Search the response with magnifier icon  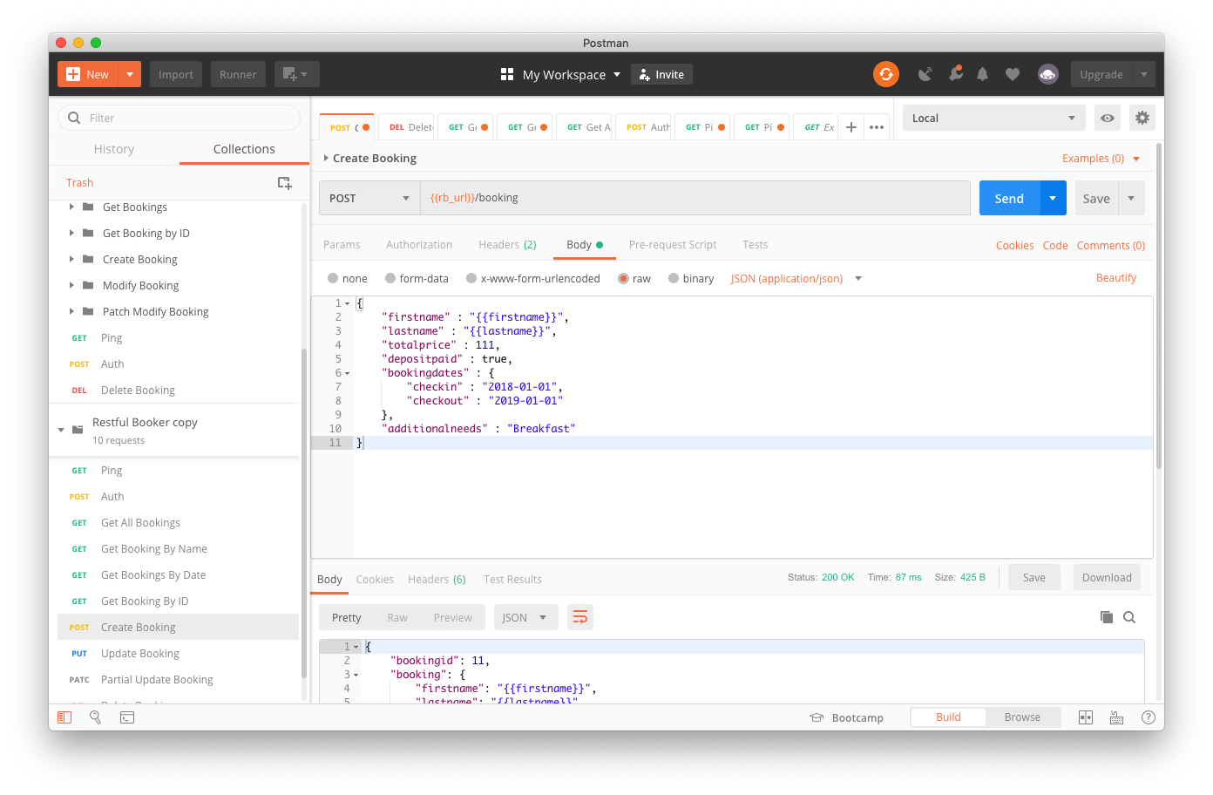point(1129,617)
